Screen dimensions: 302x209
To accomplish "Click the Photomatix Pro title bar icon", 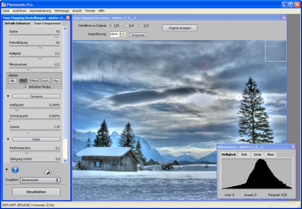I will [3, 5].
